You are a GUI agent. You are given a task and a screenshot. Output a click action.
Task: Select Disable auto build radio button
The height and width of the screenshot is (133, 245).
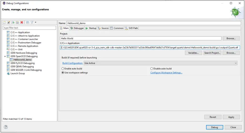(x=152, y=69)
